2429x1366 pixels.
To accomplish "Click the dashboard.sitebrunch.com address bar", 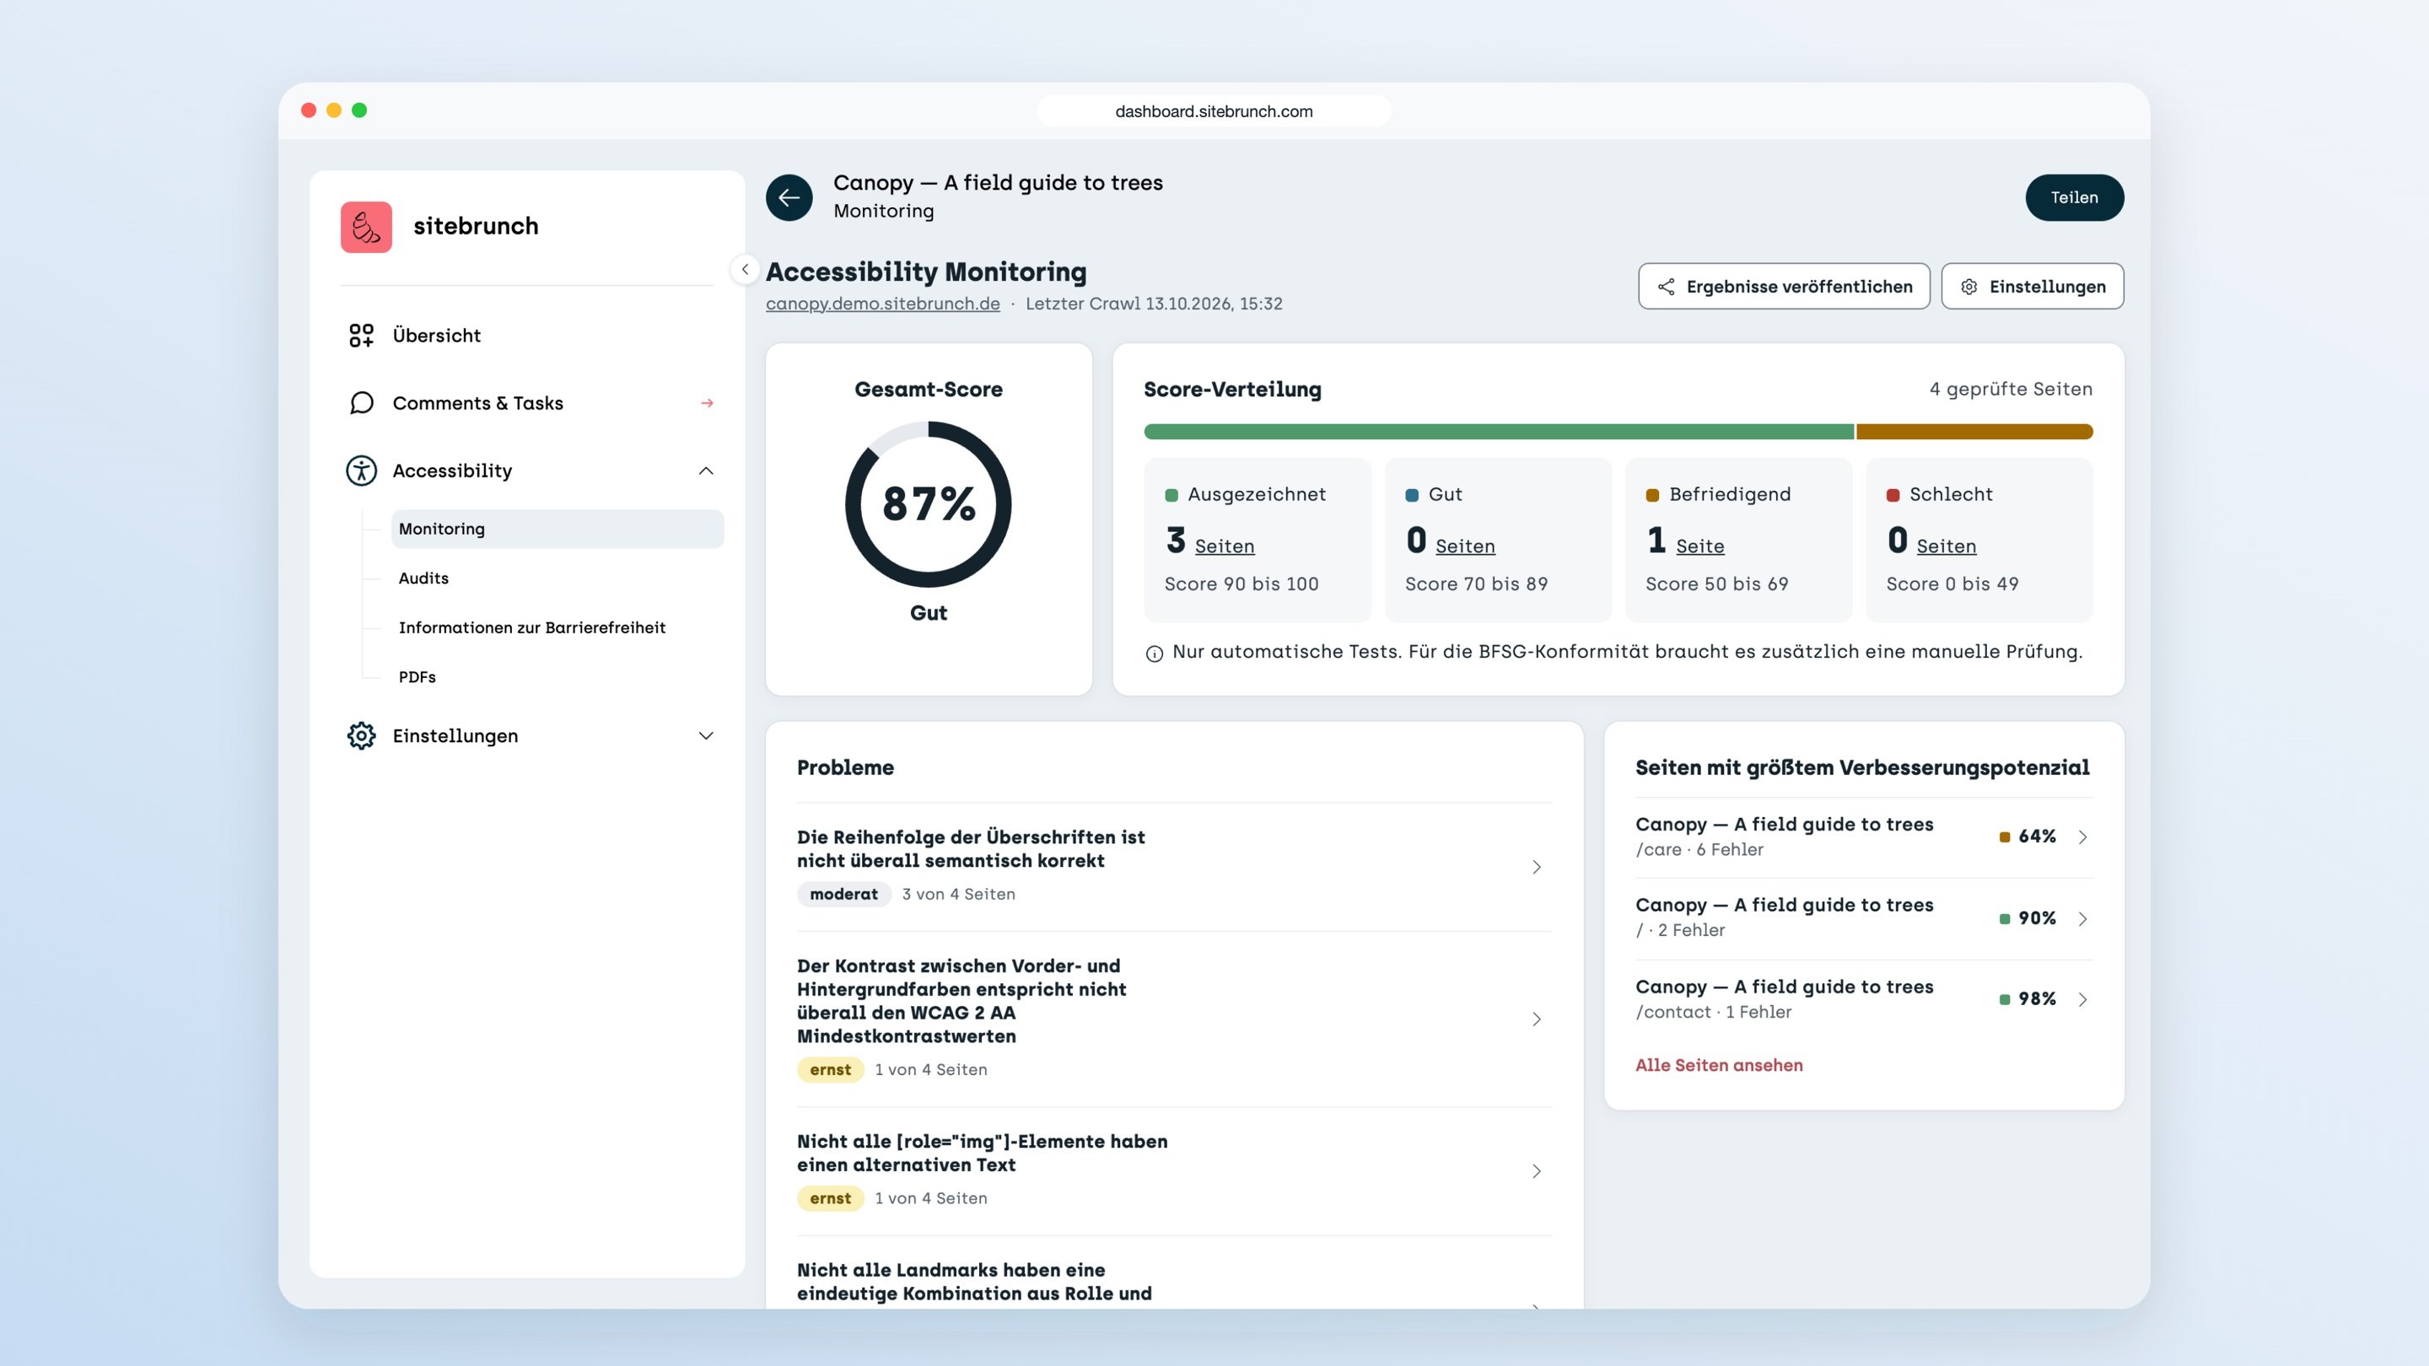I will [1214, 111].
